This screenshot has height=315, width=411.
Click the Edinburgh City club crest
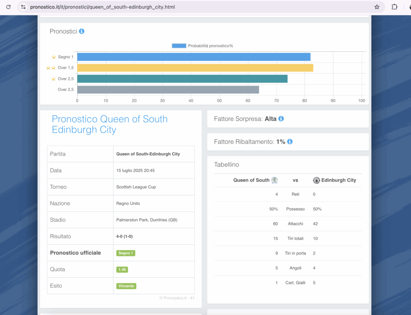tap(316, 181)
